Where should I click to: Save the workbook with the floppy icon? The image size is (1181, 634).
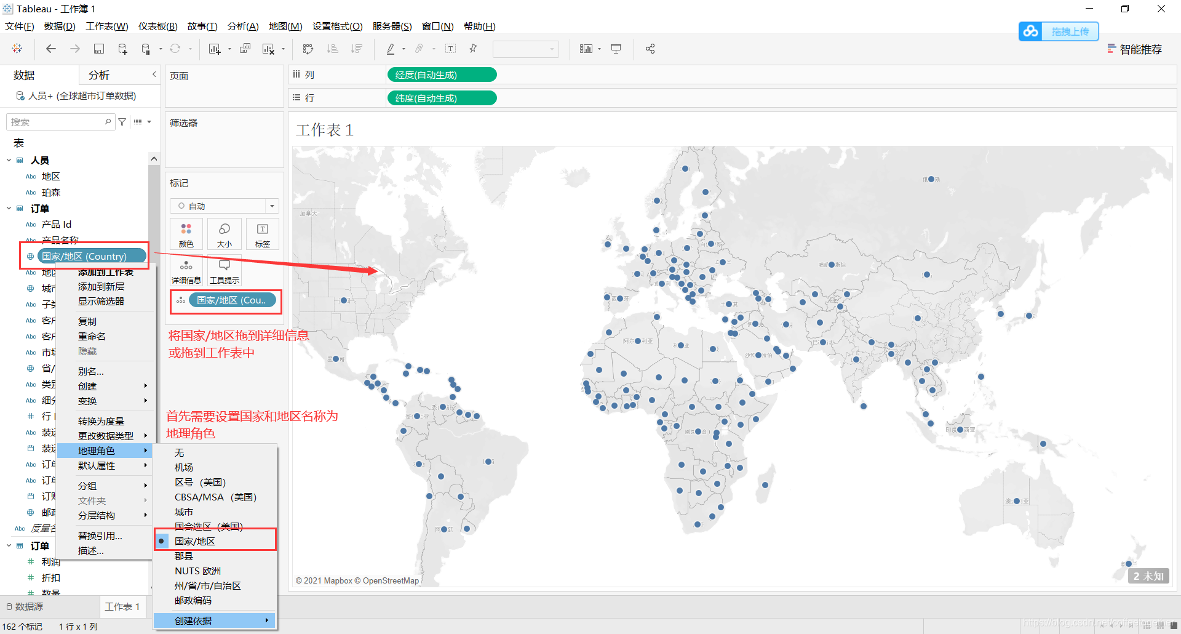coord(99,49)
